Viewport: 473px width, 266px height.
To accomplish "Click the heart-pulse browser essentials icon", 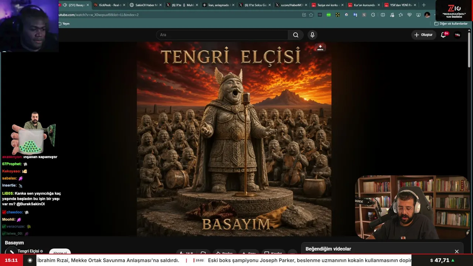I will click(409, 15).
